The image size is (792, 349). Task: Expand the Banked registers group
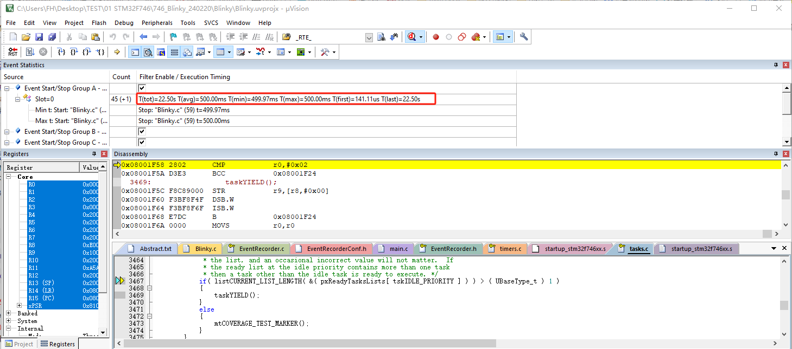[9, 313]
